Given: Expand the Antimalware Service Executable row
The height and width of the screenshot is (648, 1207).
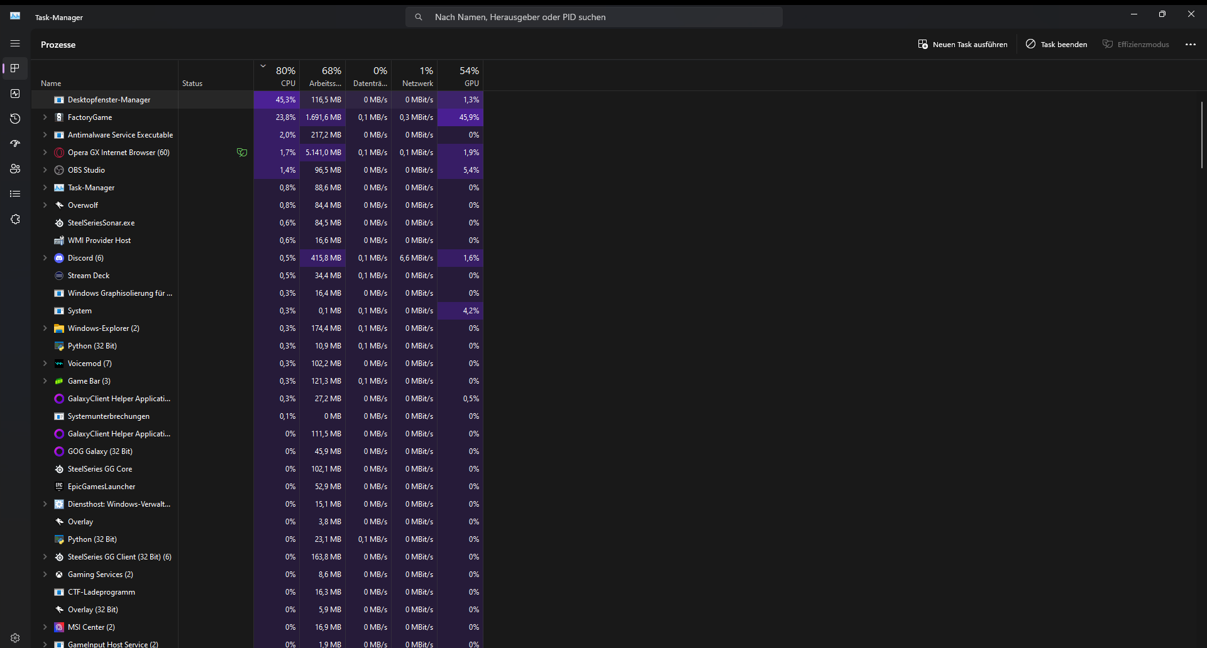Looking at the screenshot, I should point(45,135).
